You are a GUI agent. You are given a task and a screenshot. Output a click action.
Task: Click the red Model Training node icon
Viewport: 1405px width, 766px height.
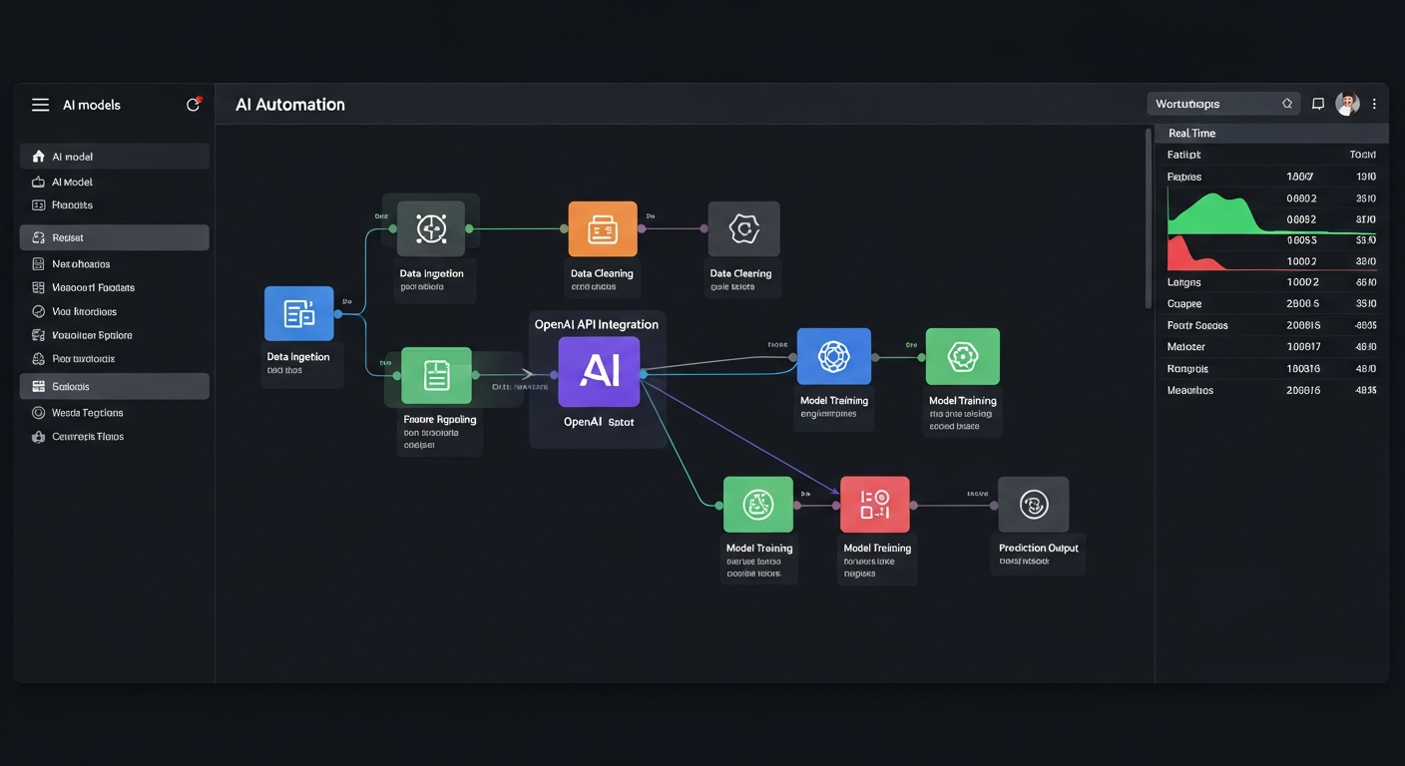pyautogui.click(x=875, y=505)
